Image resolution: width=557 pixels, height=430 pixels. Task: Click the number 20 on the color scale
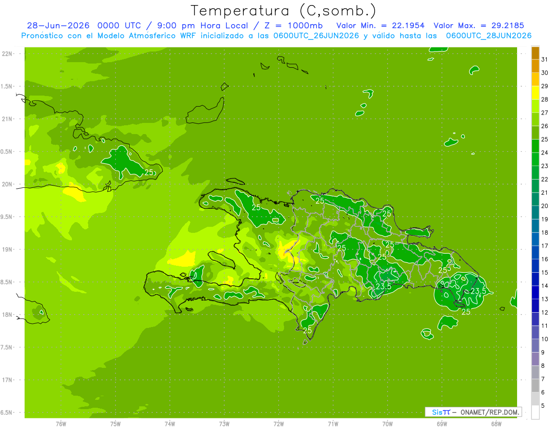tap(545, 206)
